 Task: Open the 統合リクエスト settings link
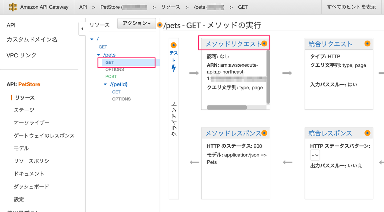pos(330,44)
